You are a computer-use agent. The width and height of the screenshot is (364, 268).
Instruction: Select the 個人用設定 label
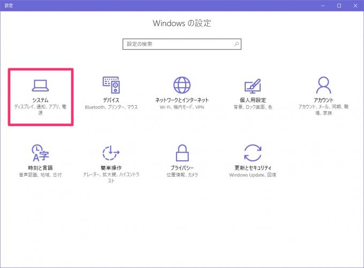pyautogui.click(x=253, y=100)
